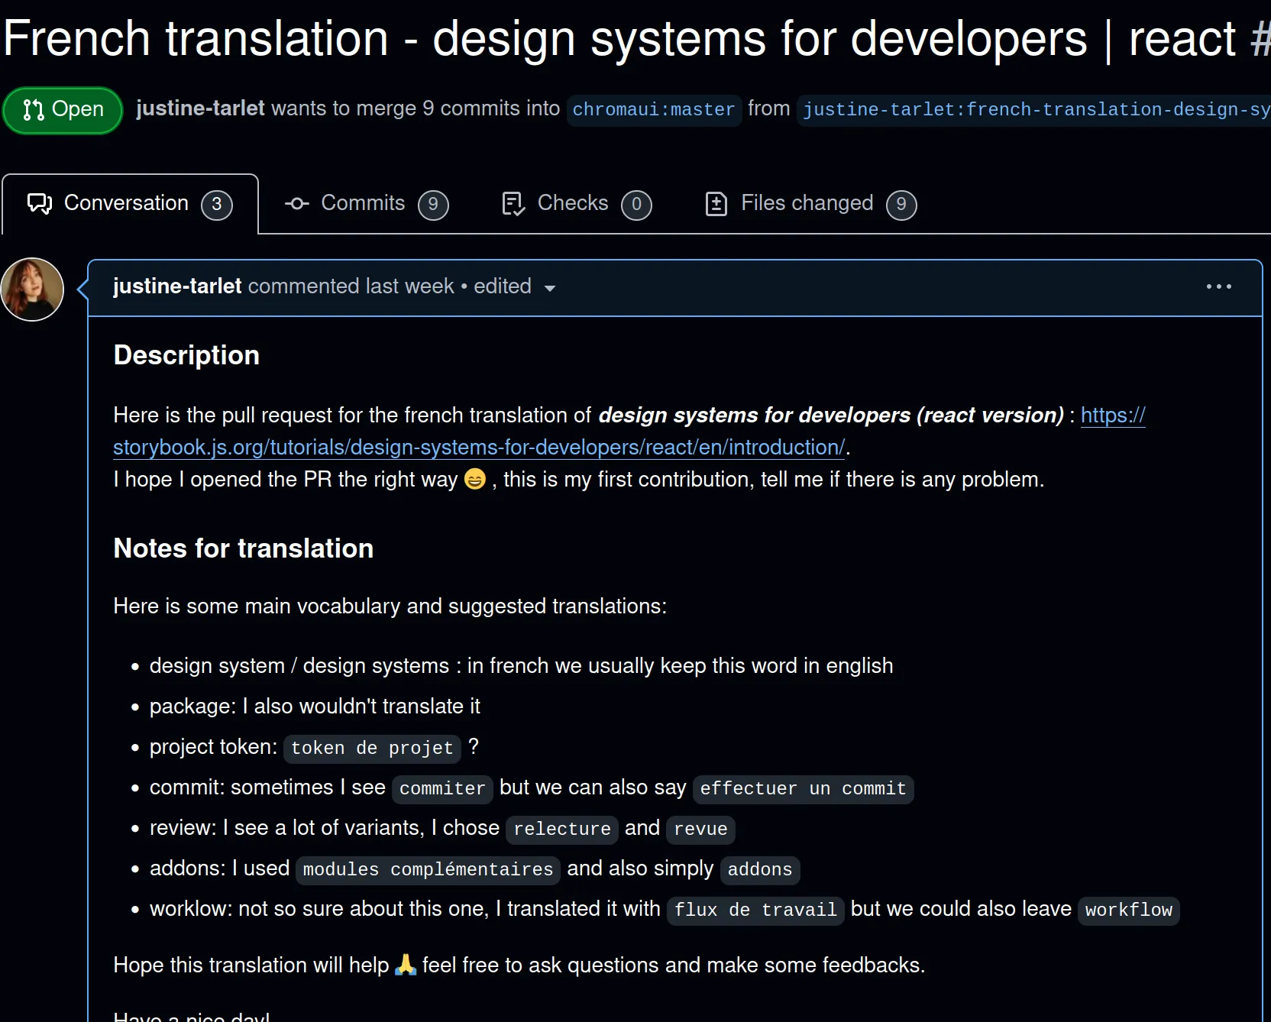Screen dimensions: 1271x1022
Task: Click the Files changed diff icon
Action: (x=716, y=204)
